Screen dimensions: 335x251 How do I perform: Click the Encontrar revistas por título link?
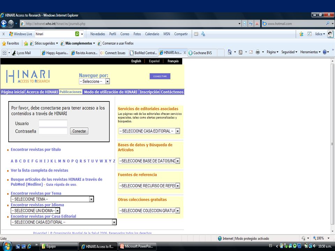[x=36, y=150]
